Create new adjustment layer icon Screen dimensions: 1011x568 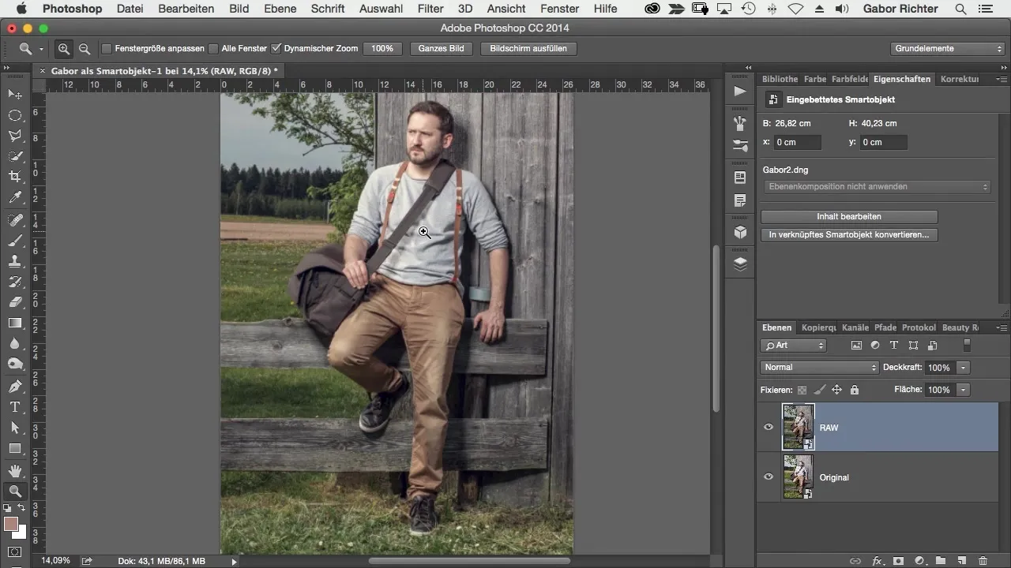click(919, 561)
